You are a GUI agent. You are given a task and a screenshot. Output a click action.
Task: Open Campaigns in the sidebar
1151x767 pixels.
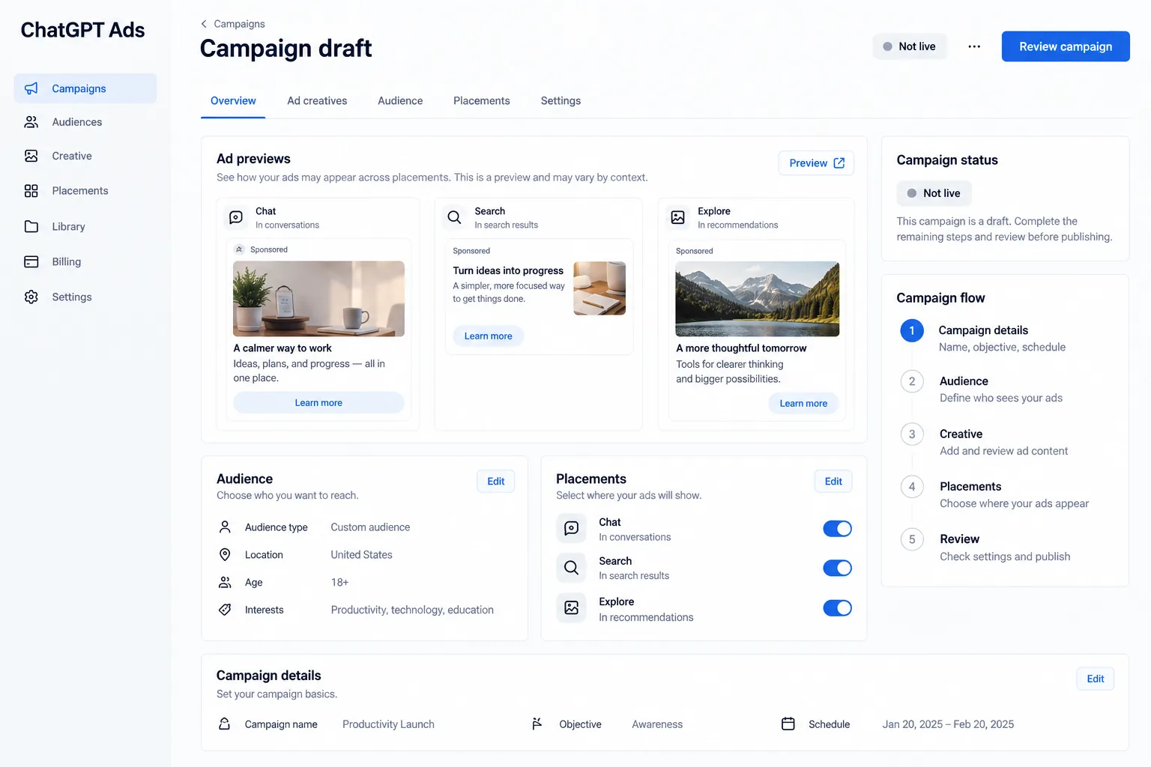click(x=85, y=88)
